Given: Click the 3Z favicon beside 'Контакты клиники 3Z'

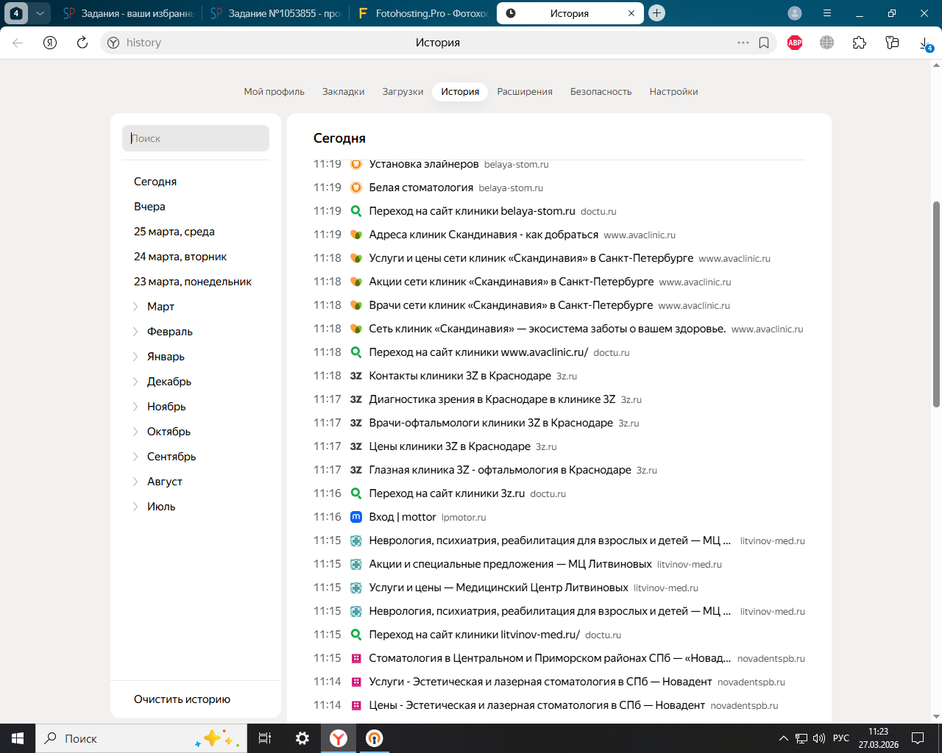Looking at the screenshot, I should 356,376.
